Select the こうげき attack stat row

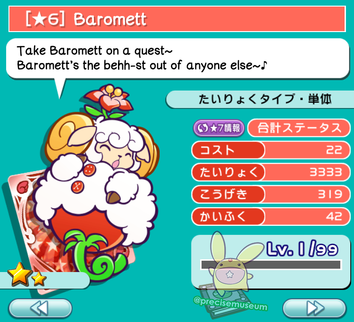click(x=271, y=194)
